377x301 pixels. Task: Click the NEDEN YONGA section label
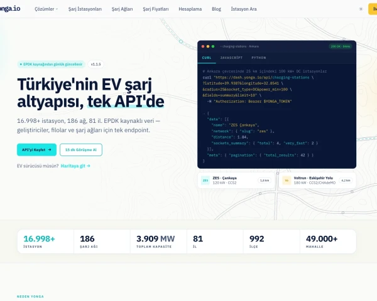pos(30,297)
